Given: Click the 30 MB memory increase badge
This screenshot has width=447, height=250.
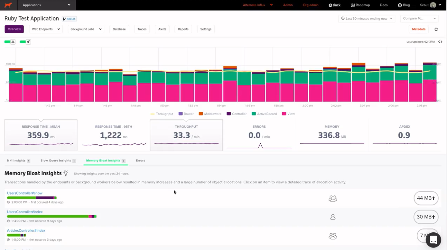Looking at the screenshot, I should pos(426,217).
